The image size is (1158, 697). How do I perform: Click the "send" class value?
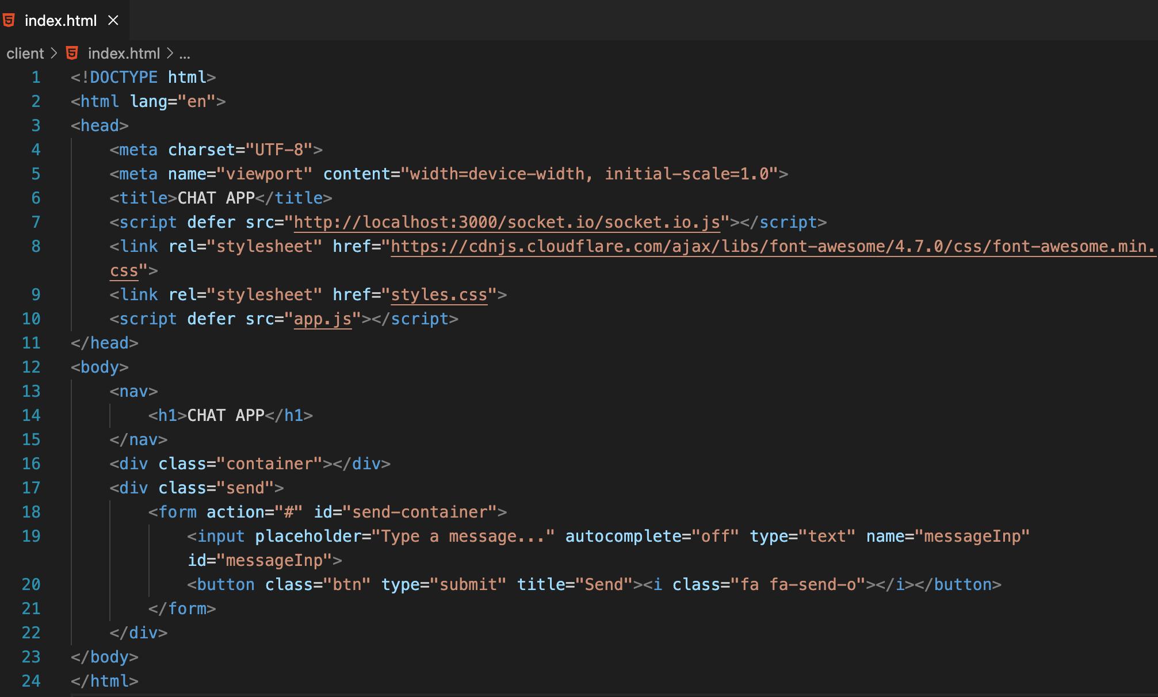245,488
